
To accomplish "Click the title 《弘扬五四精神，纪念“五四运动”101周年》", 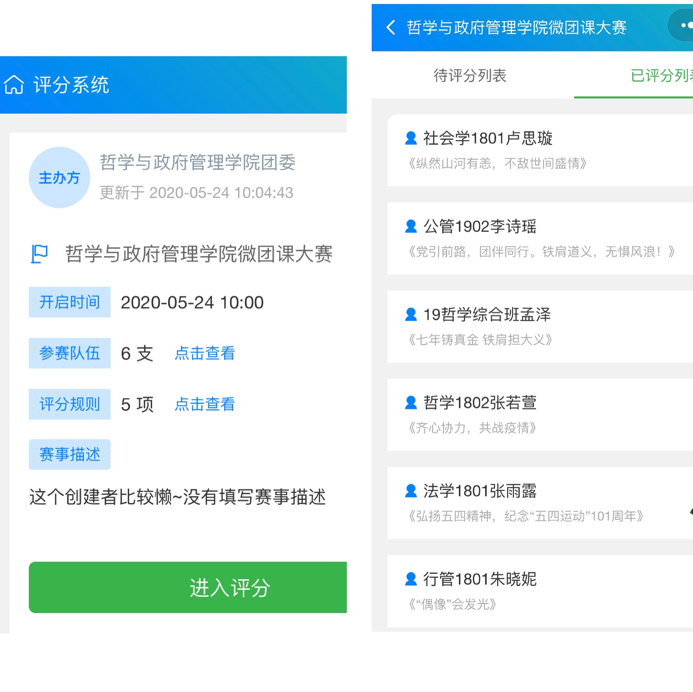I will [526, 516].
